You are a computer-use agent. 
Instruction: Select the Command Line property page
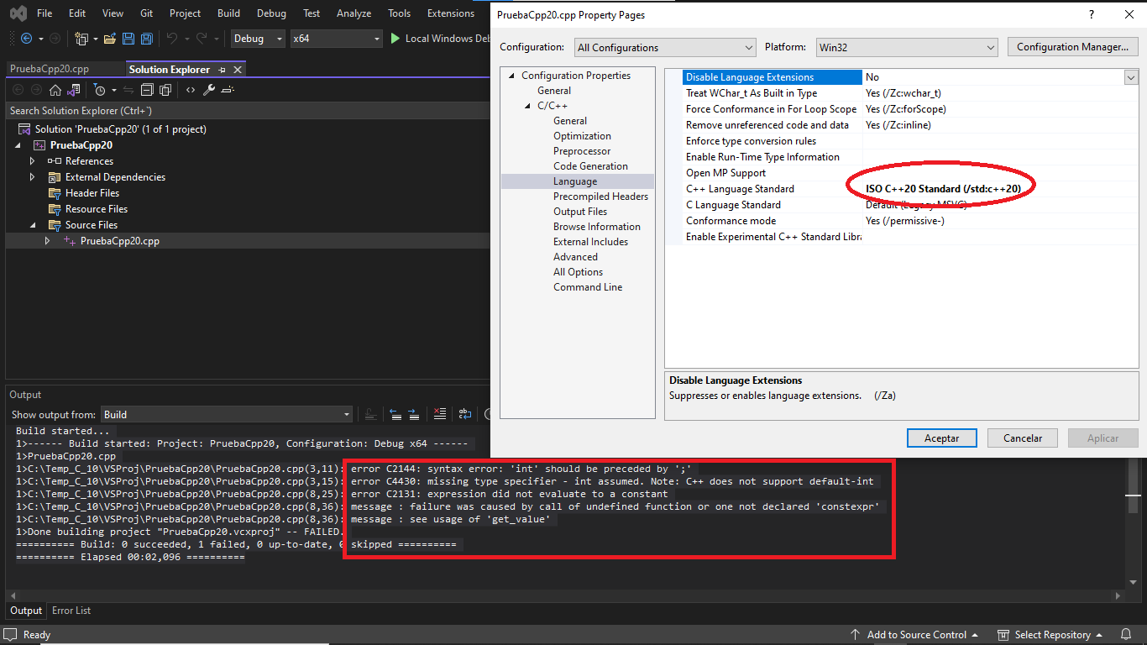pyautogui.click(x=588, y=287)
